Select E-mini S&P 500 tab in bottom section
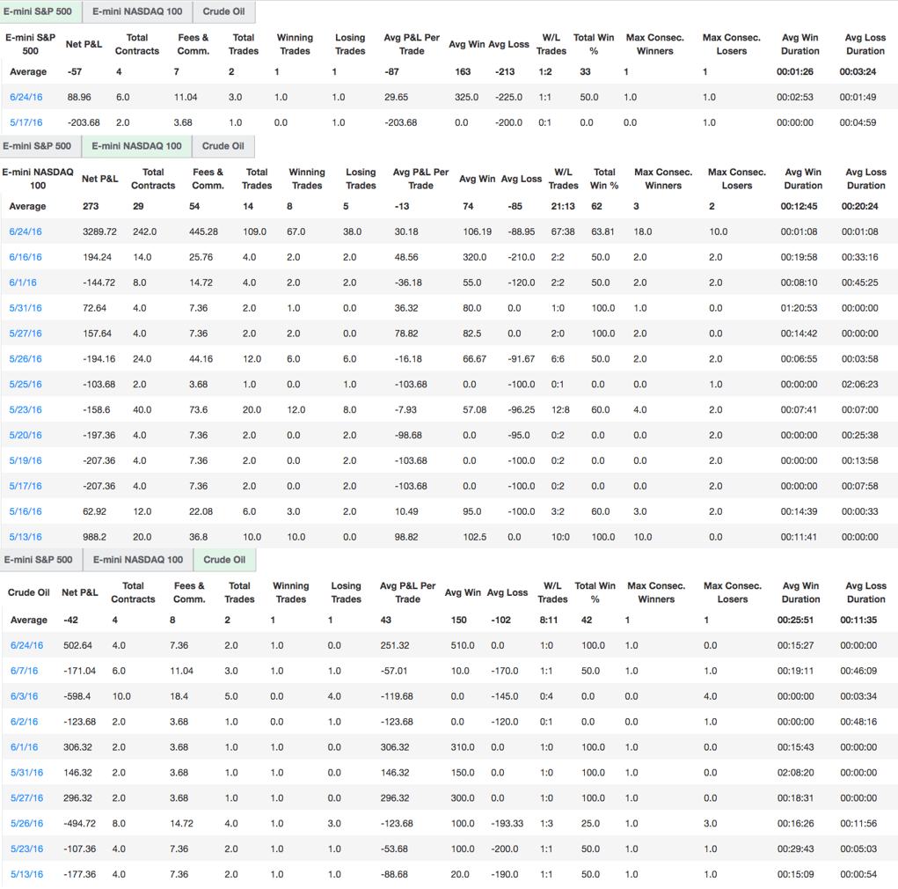The width and height of the screenshot is (898, 889). (x=37, y=559)
